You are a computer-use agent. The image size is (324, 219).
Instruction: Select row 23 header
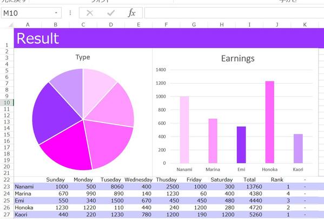point(7,187)
